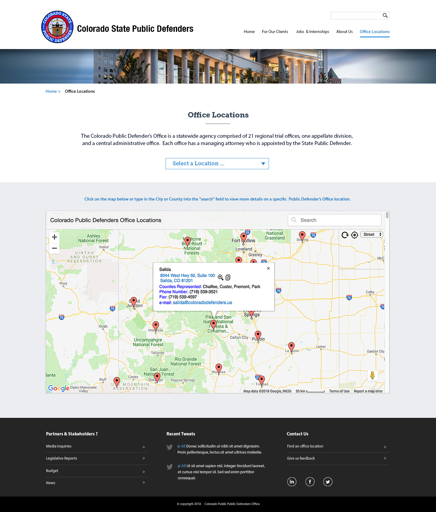Expand Find an office location link

point(338,446)
